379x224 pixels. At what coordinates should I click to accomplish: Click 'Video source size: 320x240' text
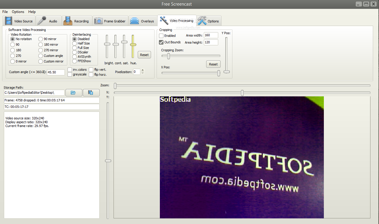point(25,118)
